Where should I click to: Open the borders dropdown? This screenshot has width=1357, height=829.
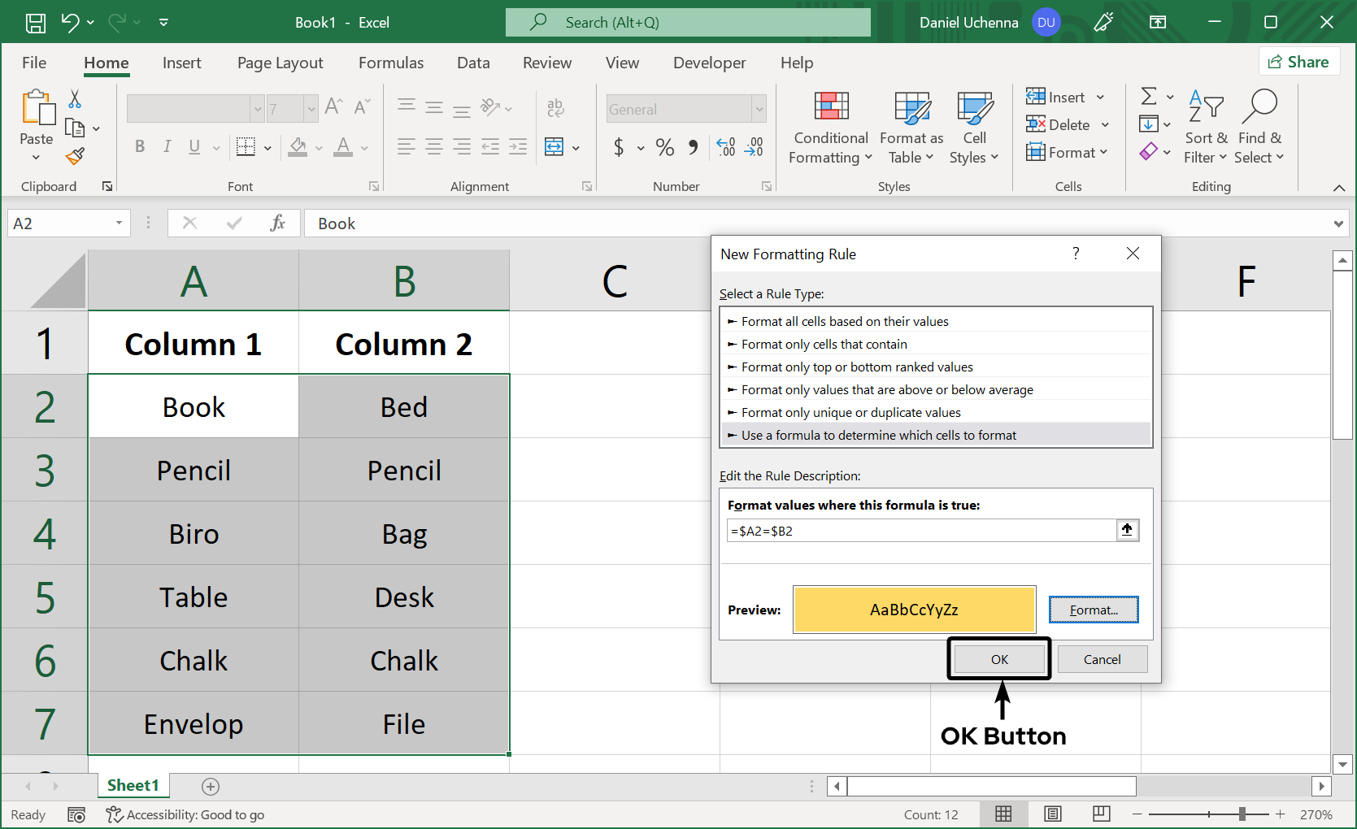[267, 147]
